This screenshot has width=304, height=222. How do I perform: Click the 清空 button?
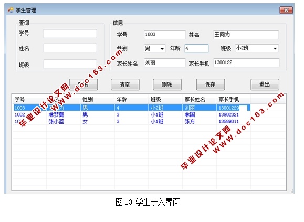pos(125,84)
